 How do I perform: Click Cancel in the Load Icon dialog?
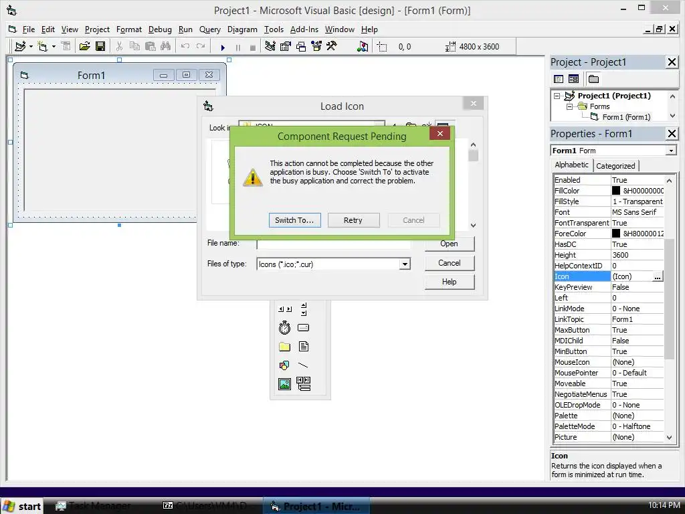pos(449,263)
